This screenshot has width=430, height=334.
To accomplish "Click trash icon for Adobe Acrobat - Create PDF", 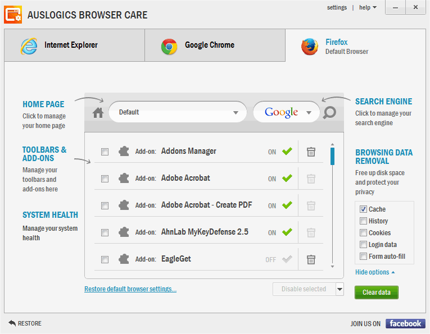I will (311, 205).
